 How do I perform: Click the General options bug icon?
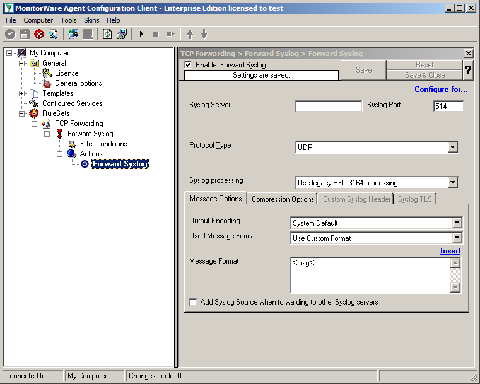point(47,83)
